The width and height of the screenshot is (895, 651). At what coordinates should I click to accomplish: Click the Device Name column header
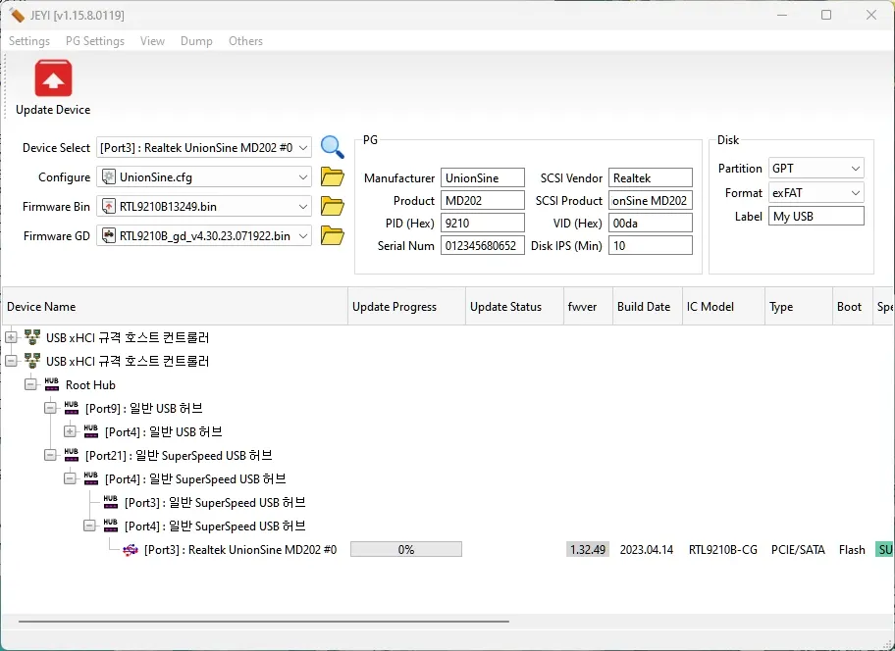point(175,306)
